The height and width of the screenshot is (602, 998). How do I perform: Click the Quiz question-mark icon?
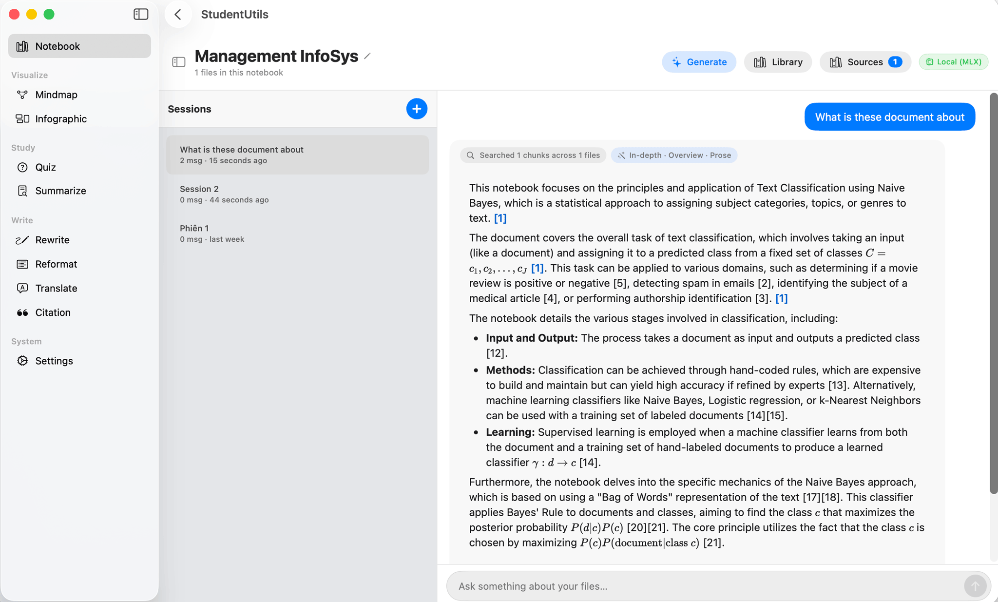click(22, 167)
